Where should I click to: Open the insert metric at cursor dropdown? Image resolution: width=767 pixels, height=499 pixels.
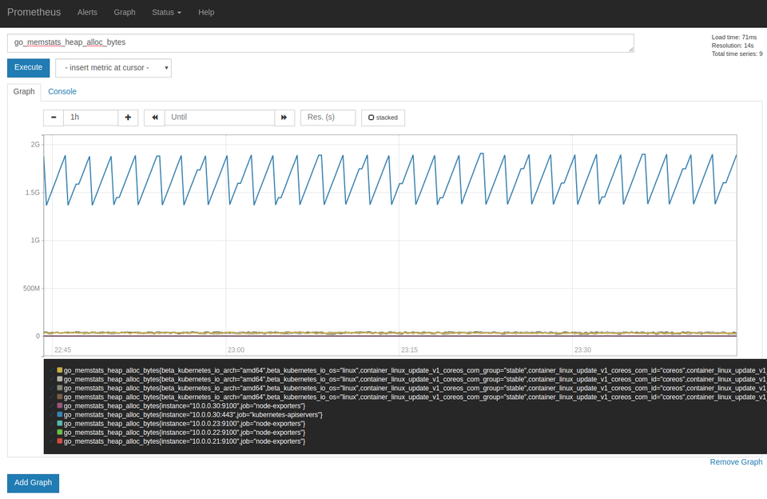(x=113, y=68)
